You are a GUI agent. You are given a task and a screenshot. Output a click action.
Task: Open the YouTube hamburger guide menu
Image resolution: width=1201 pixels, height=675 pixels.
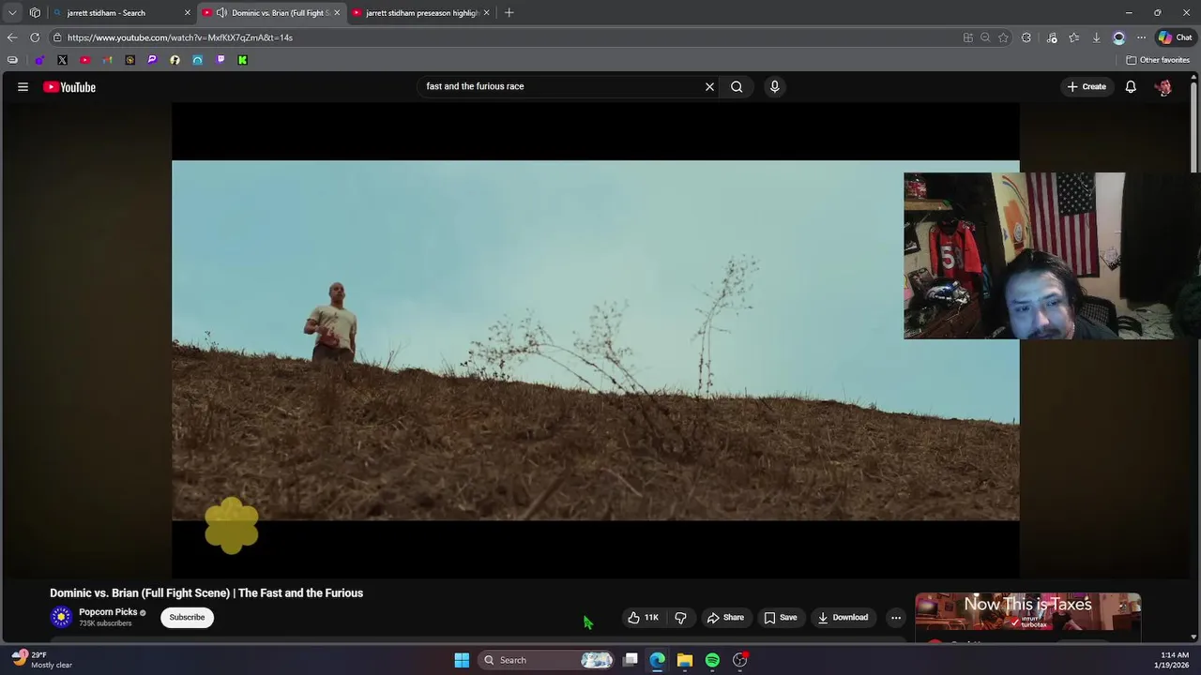point(23,86)
